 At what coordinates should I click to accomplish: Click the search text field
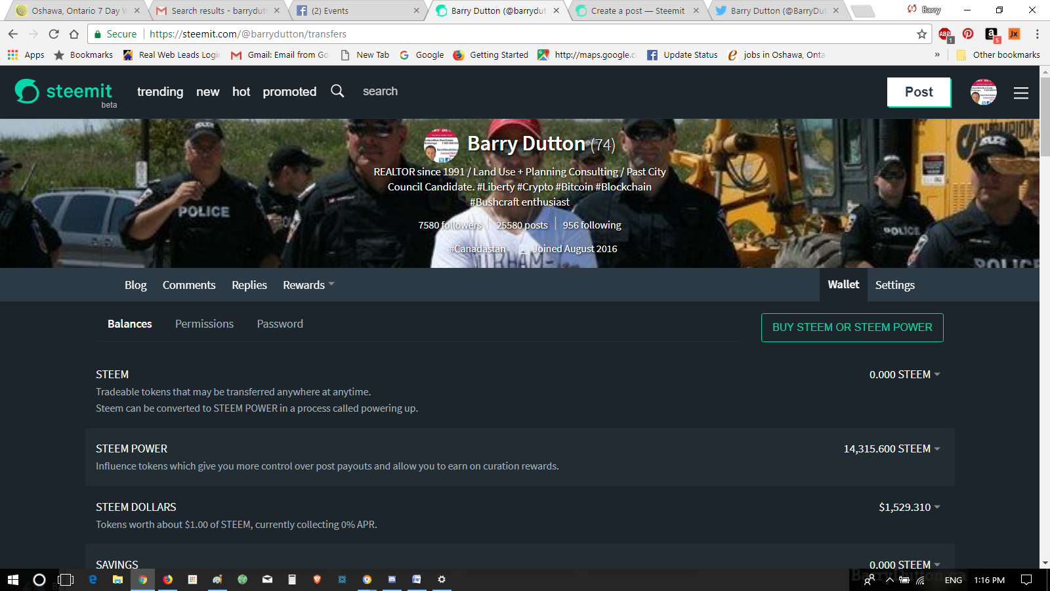pos(381,91)
